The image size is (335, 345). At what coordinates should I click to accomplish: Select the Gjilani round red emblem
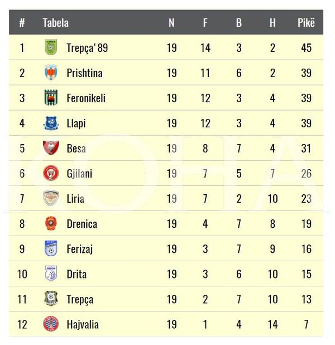click(51, 173)
